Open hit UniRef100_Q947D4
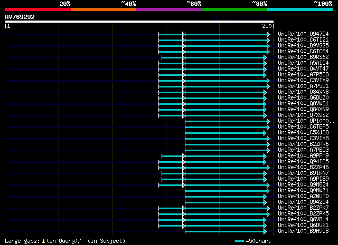This screenshot has height=245, width=338. pos(303,34)
